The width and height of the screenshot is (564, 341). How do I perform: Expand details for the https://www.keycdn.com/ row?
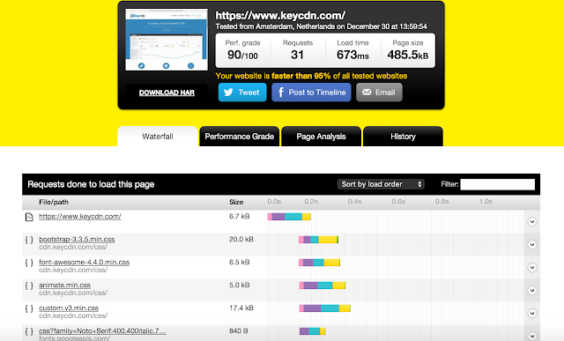(532, 221)
